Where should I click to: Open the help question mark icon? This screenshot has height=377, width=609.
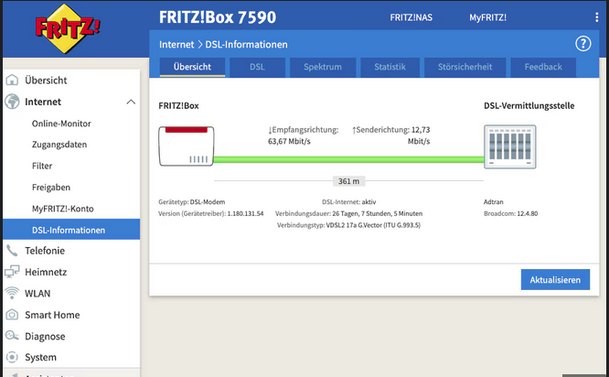tap(583, 44)
